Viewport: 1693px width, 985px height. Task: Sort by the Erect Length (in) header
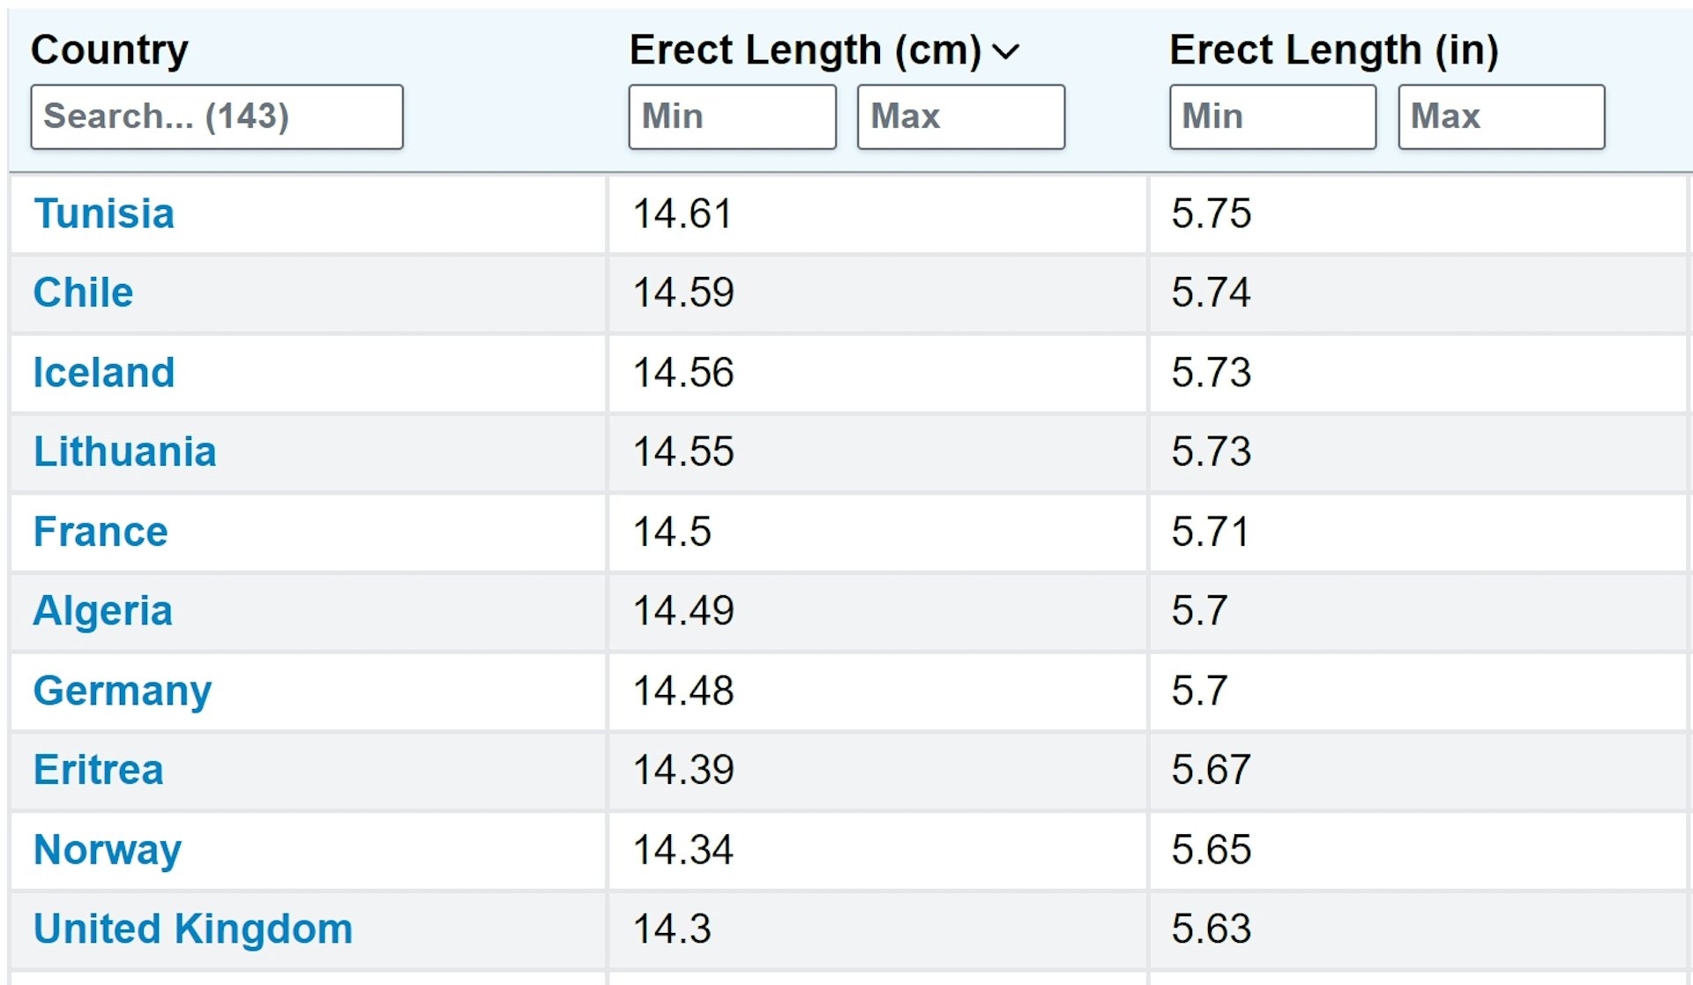click(1334, 50)
